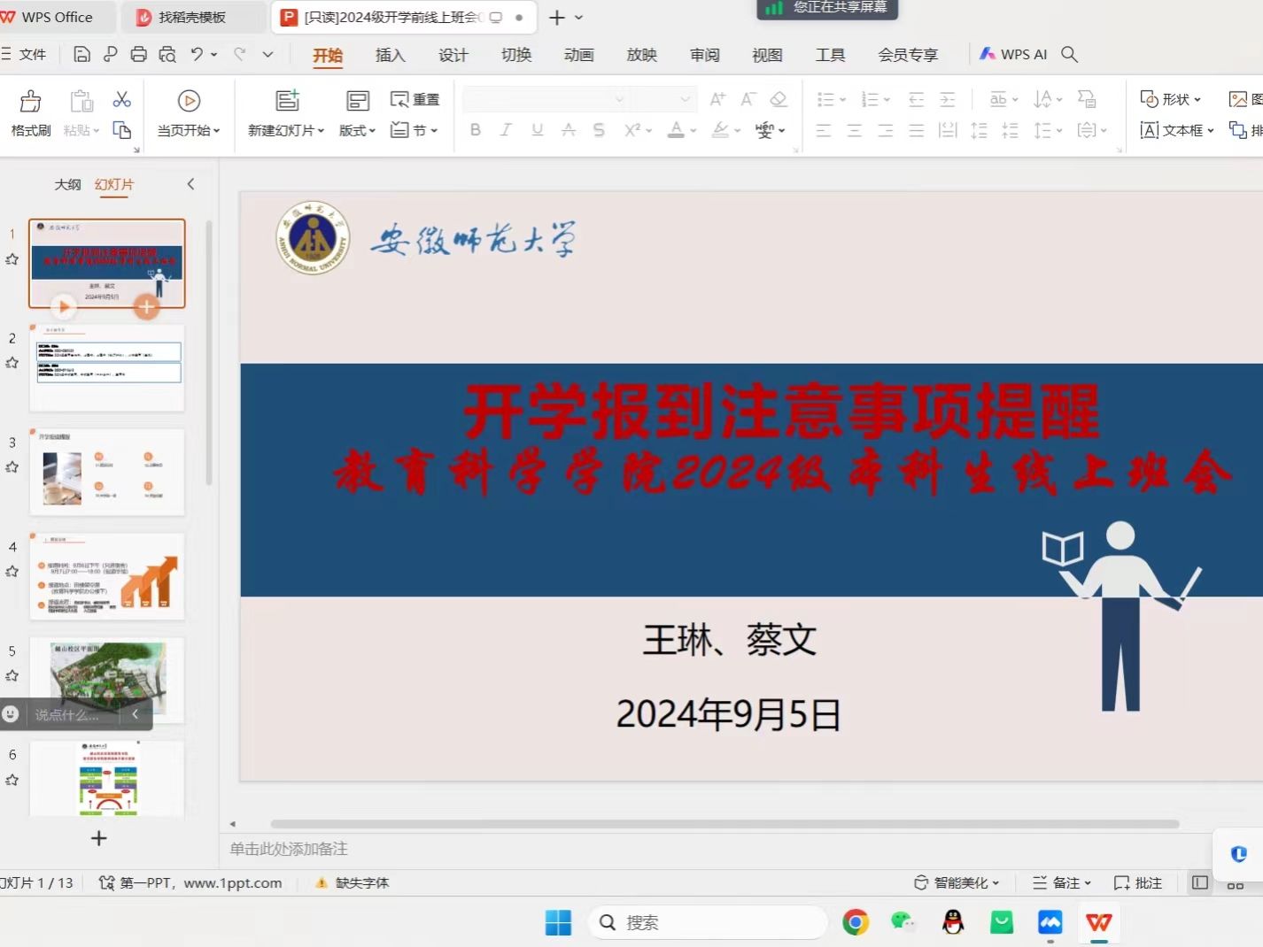
Task: Switch to the Outline (大纲) tab
Action: [67, 184]
